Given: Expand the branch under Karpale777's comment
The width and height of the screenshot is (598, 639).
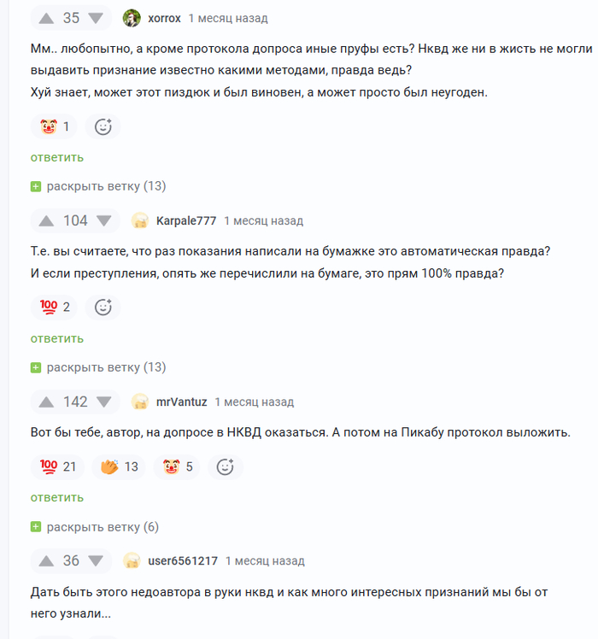Looking at the screenshot, I should (98, 367).
